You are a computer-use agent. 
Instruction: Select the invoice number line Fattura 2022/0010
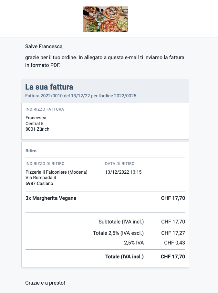click(81, 96)
